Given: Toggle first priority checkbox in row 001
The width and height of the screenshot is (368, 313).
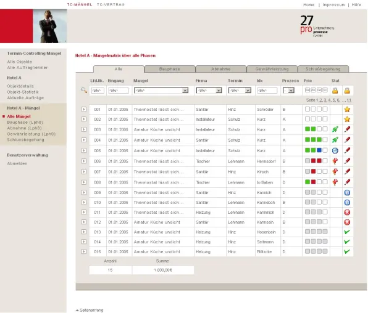Looking at the screenshot, I should click(307, 109).
